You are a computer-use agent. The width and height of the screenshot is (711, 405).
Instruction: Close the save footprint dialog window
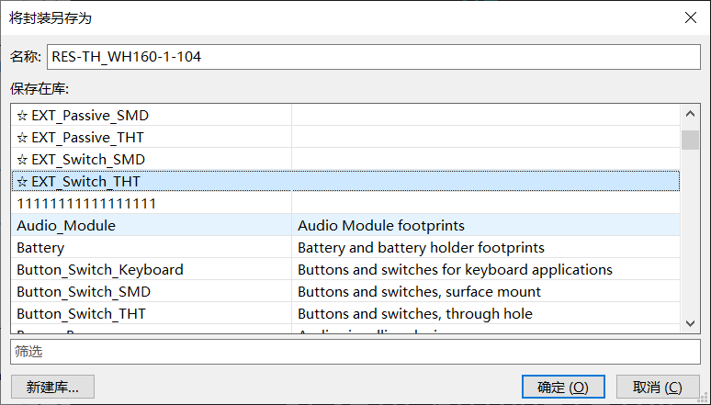pos(689,17)
